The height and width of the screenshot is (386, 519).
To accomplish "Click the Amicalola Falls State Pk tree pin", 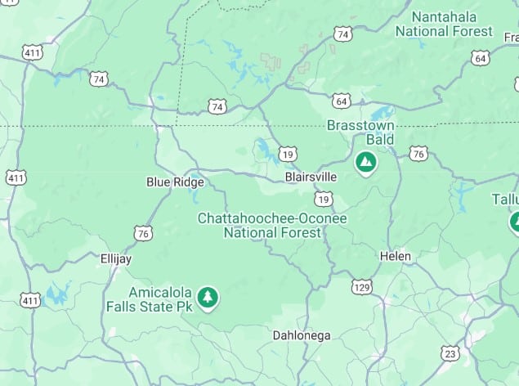I will 208,299.
